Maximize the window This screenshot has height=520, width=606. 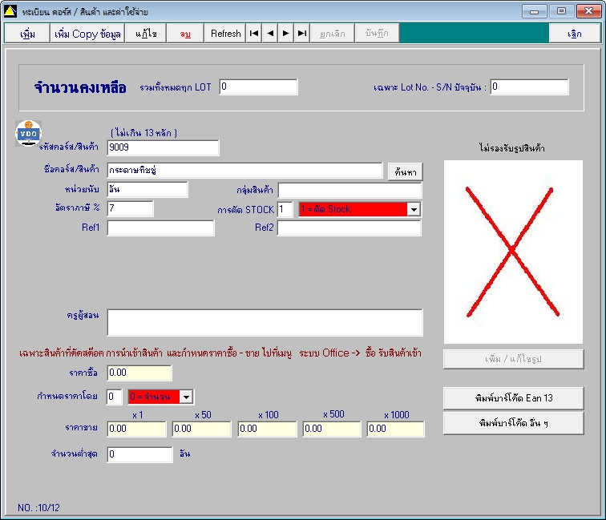click(561, 11)
